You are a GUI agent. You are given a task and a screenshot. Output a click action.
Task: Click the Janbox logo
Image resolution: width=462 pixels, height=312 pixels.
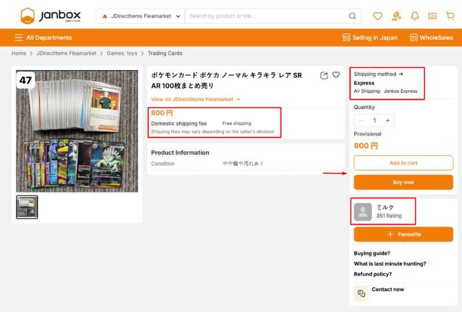coord(50,16)
